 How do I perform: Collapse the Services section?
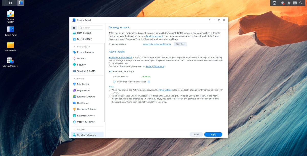click(74, 129)
